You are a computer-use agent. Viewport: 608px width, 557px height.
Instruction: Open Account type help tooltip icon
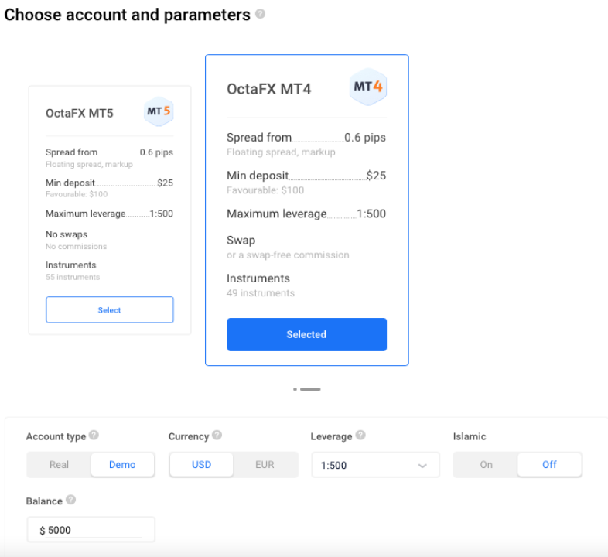tap(94, 436)
